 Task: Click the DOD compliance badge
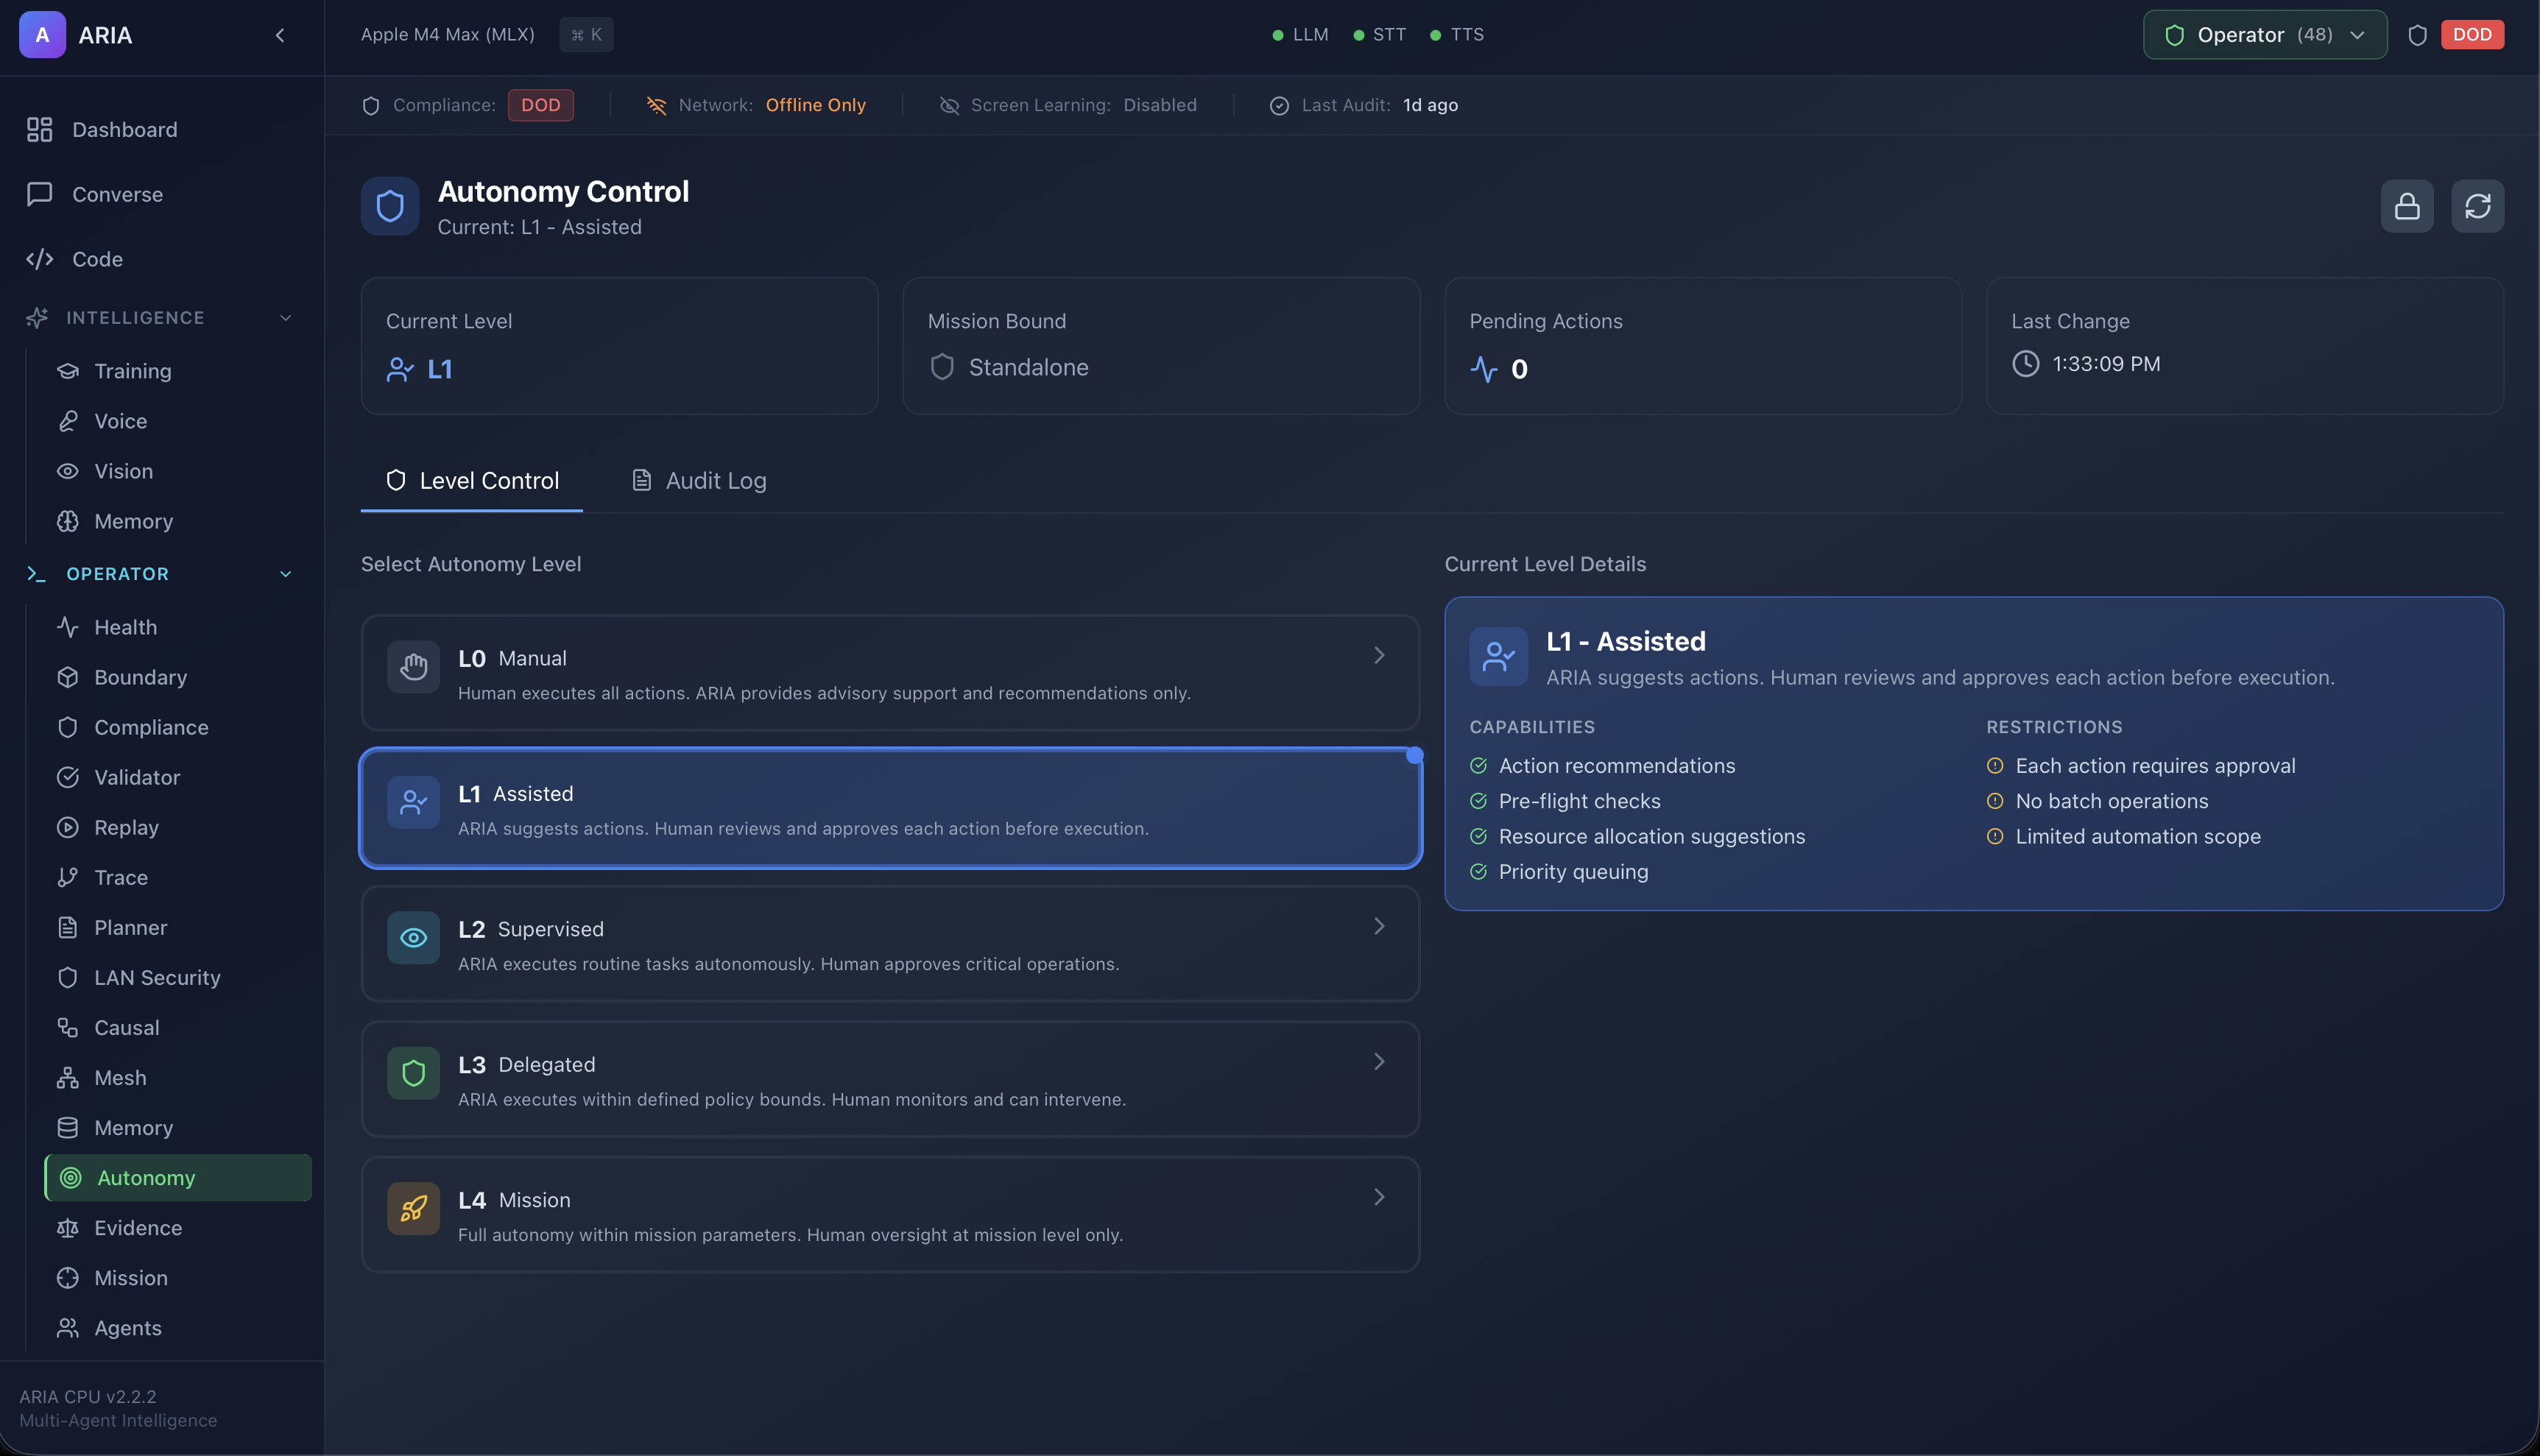coord(540,104)
